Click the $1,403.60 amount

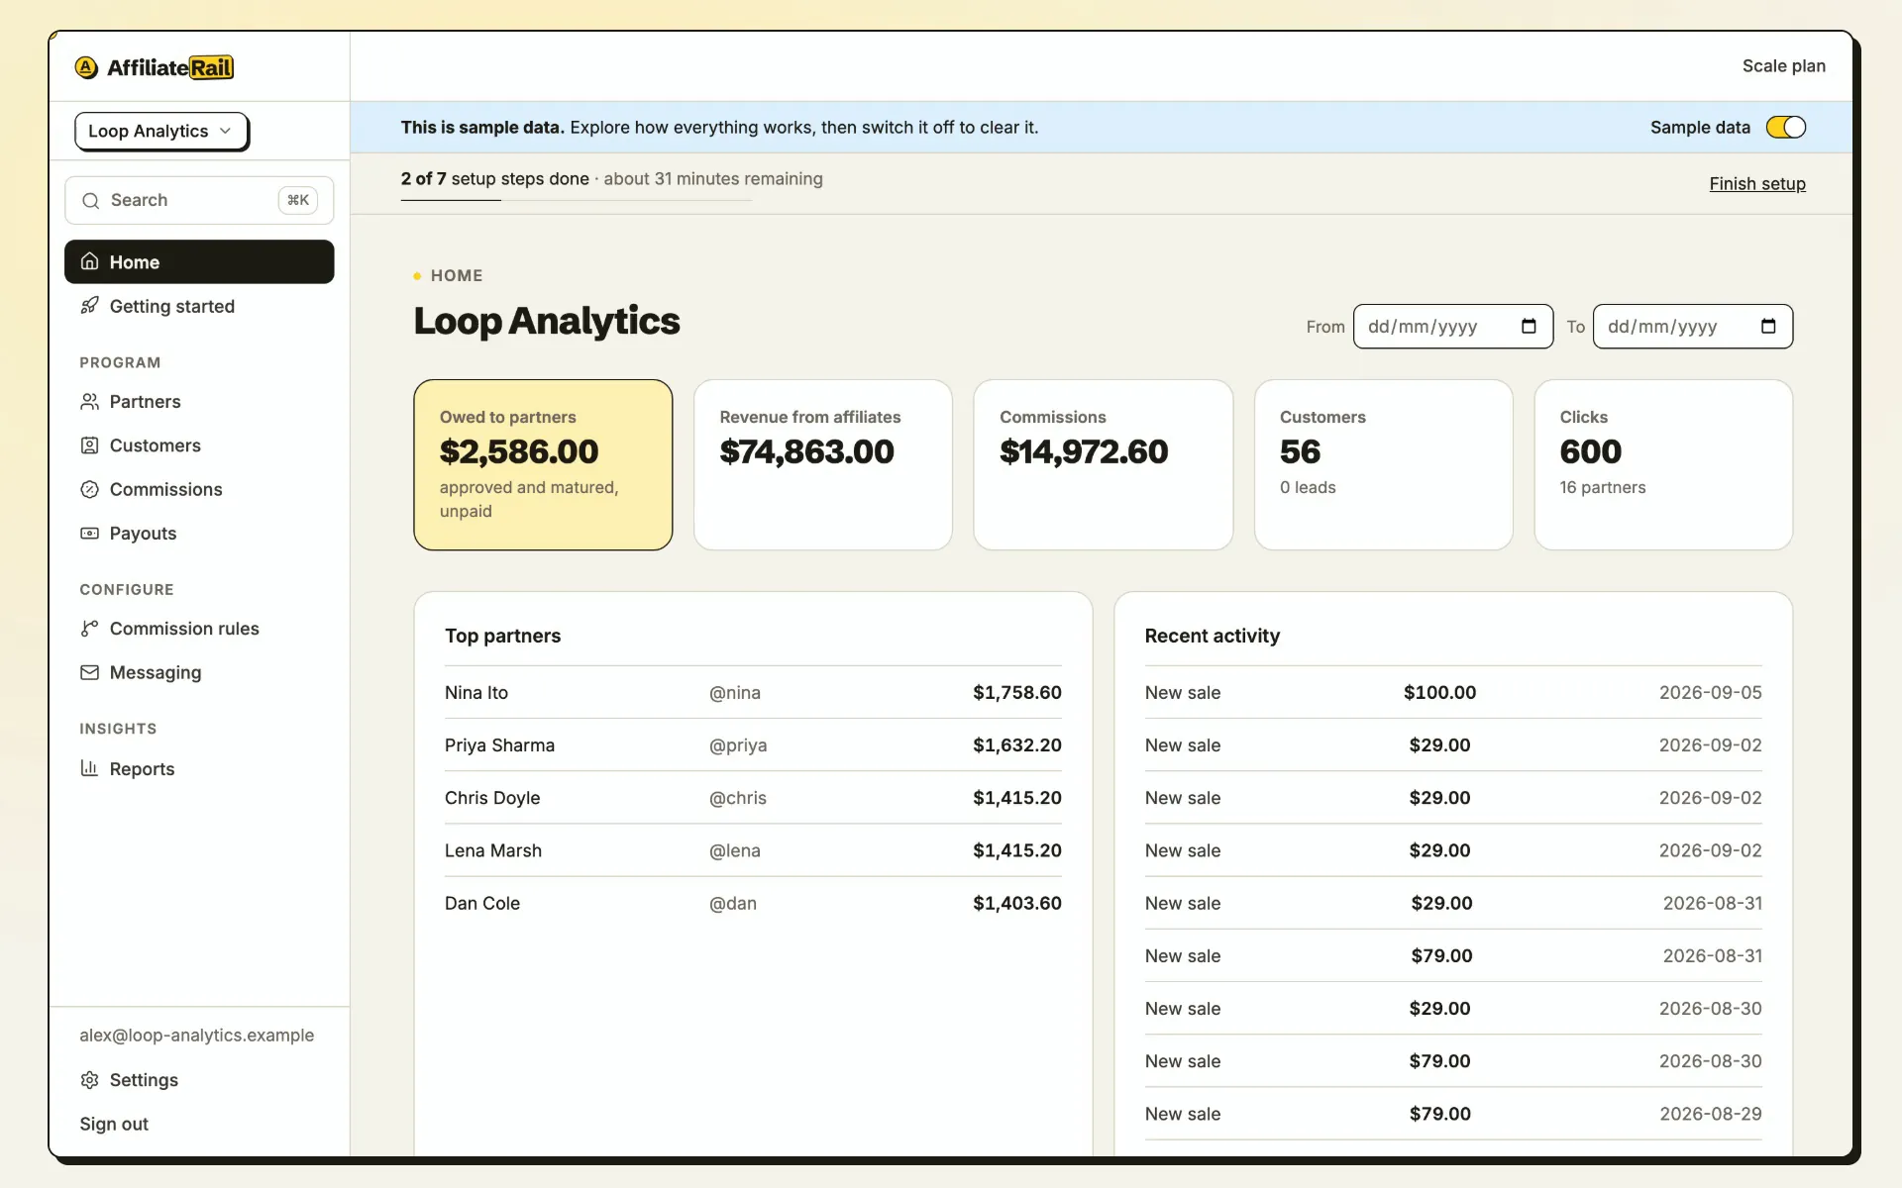tap(1016, 903)
